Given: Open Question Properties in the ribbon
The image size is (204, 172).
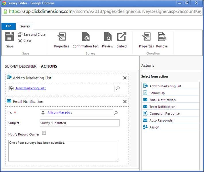Looking at the screenshot, I should pos(146,40).
